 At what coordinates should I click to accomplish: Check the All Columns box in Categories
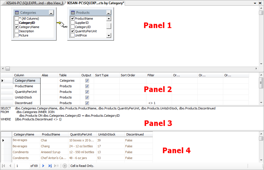tap(17, 18)
